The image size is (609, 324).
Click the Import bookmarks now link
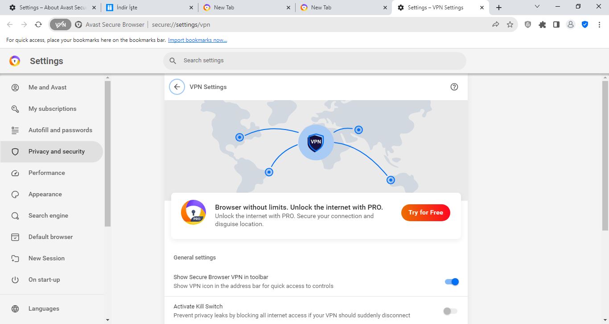click(x=198, y=40)
